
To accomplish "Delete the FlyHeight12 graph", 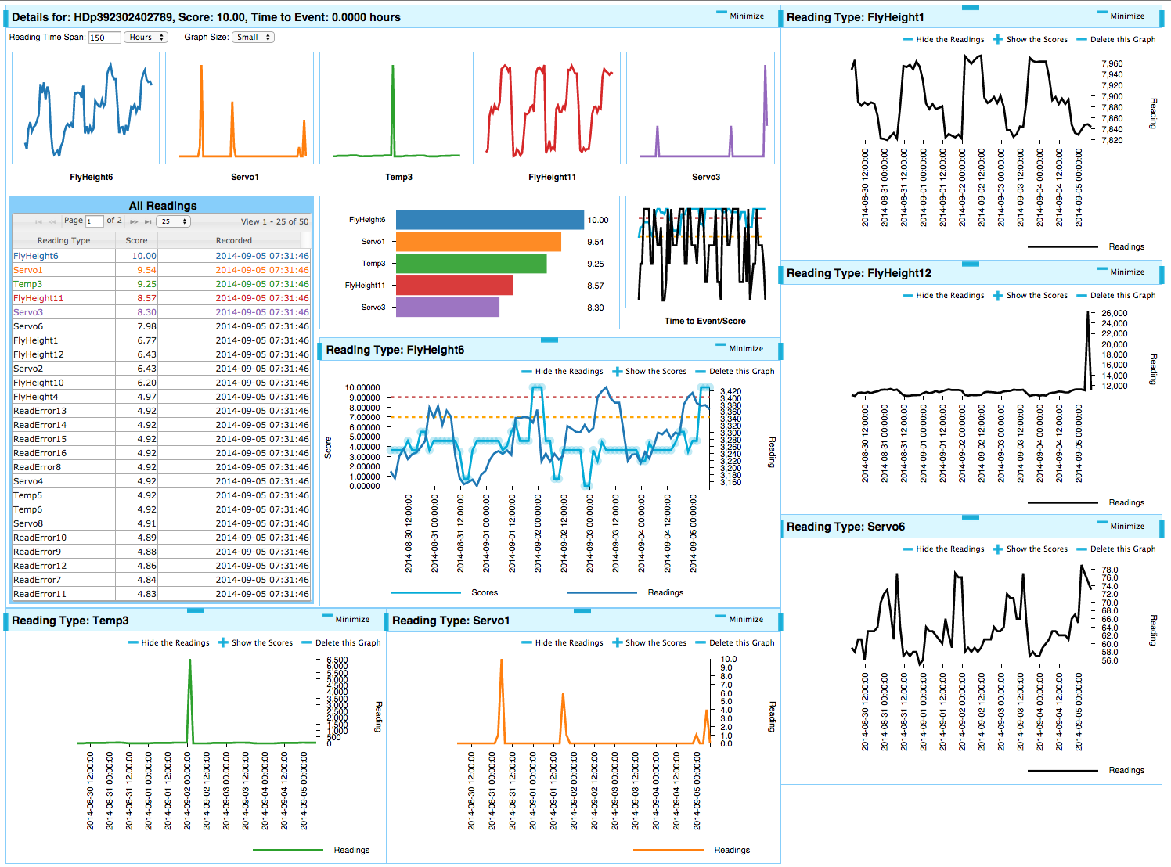I will (1116, 295).
